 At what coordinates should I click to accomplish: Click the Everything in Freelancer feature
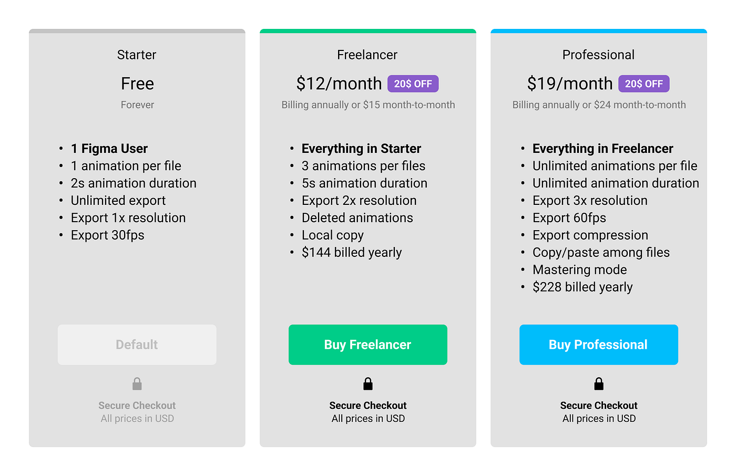coord(603,149)
